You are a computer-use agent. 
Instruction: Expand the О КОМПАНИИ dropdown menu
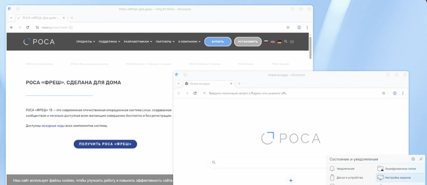coord(189,42)
